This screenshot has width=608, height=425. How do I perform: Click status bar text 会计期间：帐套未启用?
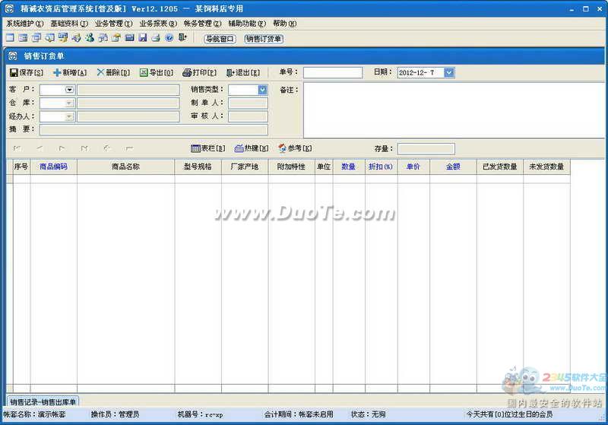[x=299, y=414]
